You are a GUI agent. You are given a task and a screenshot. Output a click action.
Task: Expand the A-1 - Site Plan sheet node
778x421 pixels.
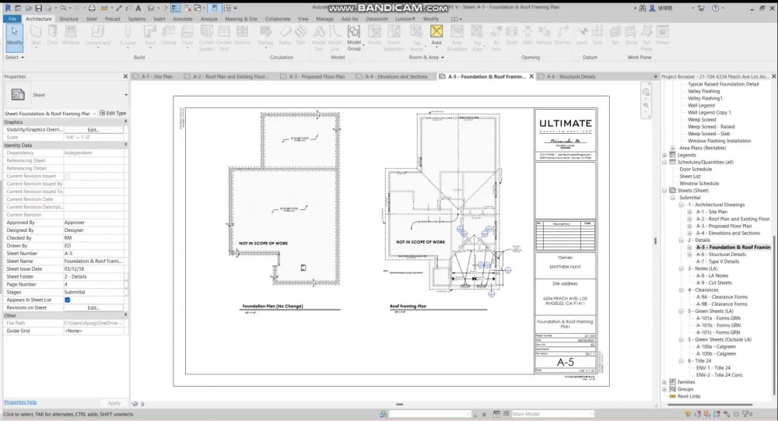coord(689,212)
